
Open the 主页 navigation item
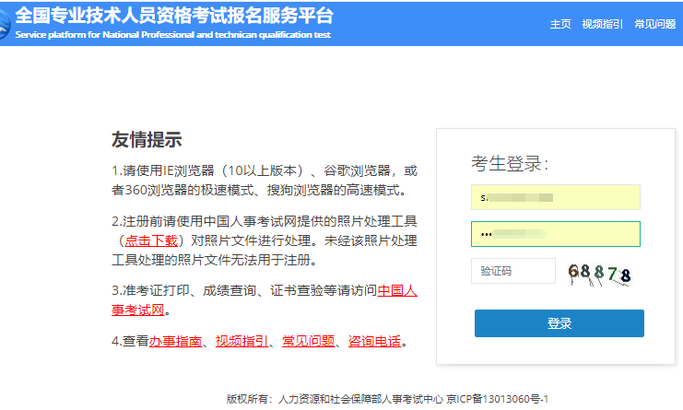coord(560,24)
